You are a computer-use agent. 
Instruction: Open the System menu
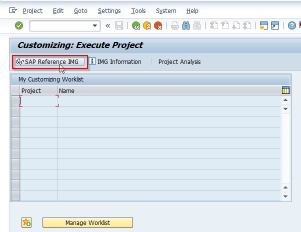coord(166,11)
